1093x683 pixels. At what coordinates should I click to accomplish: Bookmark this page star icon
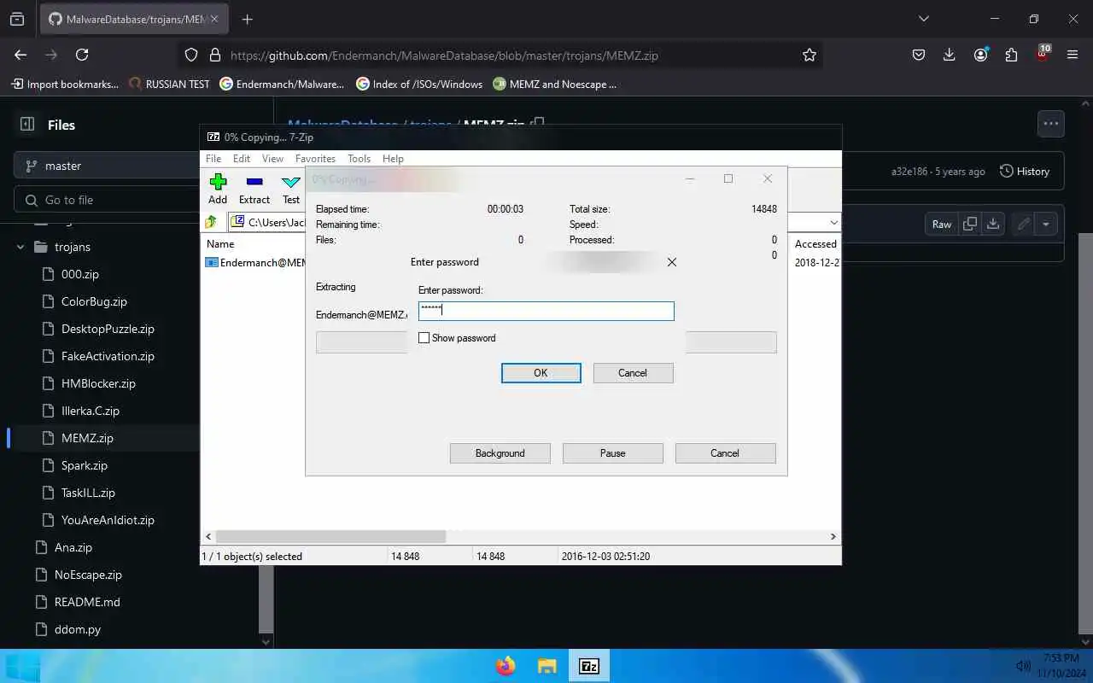click(810, 55)
